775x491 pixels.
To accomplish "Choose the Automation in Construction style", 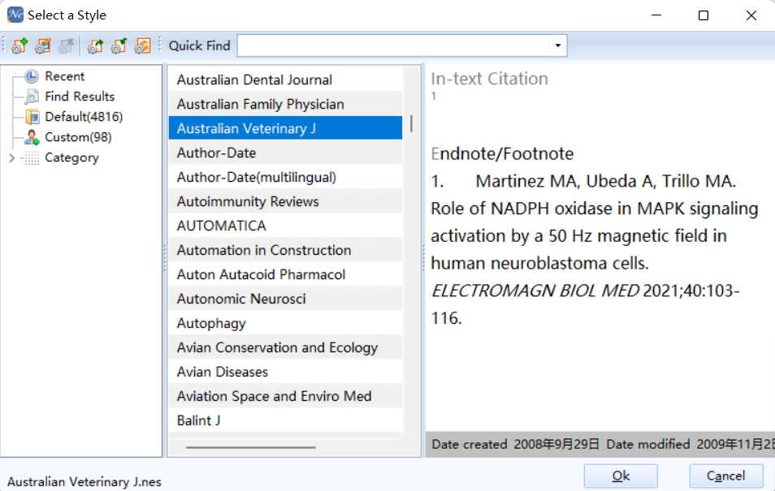I will click(x=285, y=250).
